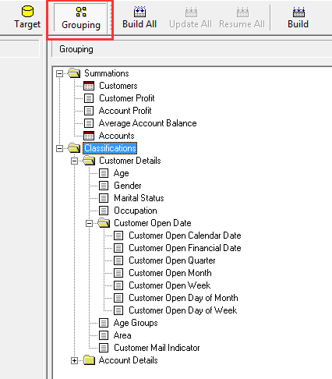Select the Customer Profit item
332x379 pixels.
tap(127, 98)
